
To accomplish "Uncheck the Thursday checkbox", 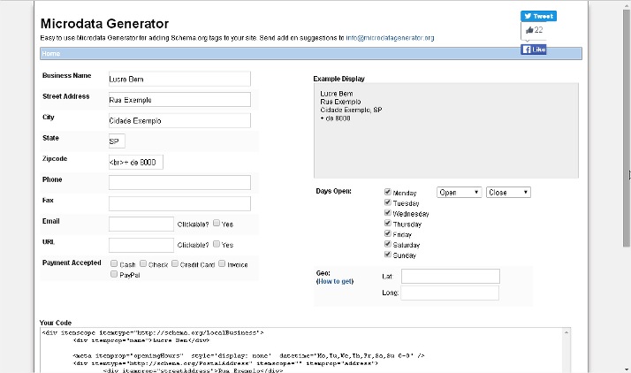I will (388, 224).
